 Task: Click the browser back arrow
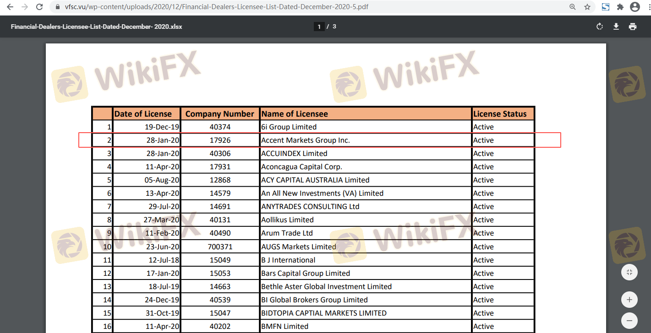10,7
